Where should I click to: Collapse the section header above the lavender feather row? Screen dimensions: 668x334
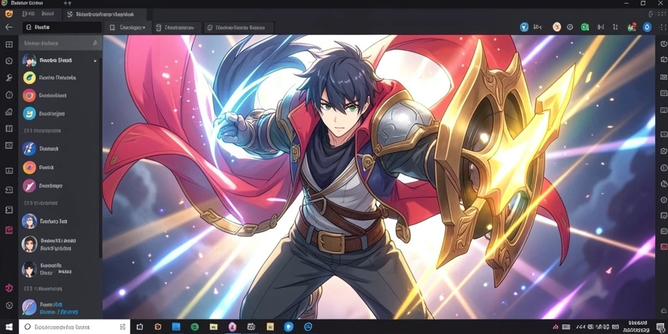pos(42,289)
